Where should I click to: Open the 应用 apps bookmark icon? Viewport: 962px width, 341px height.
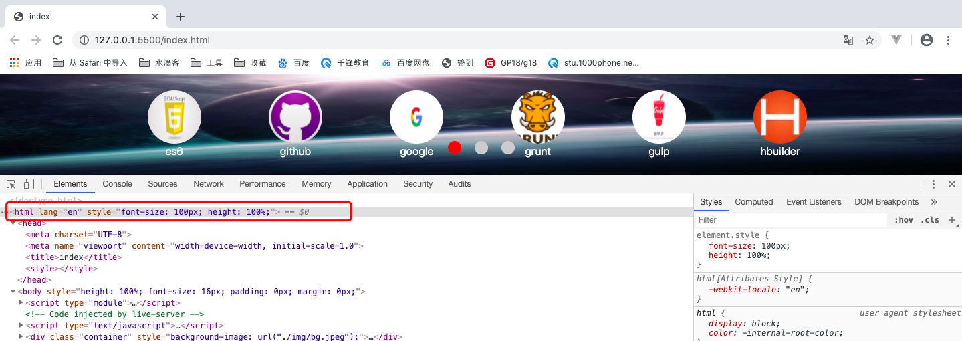coord(25,63)
